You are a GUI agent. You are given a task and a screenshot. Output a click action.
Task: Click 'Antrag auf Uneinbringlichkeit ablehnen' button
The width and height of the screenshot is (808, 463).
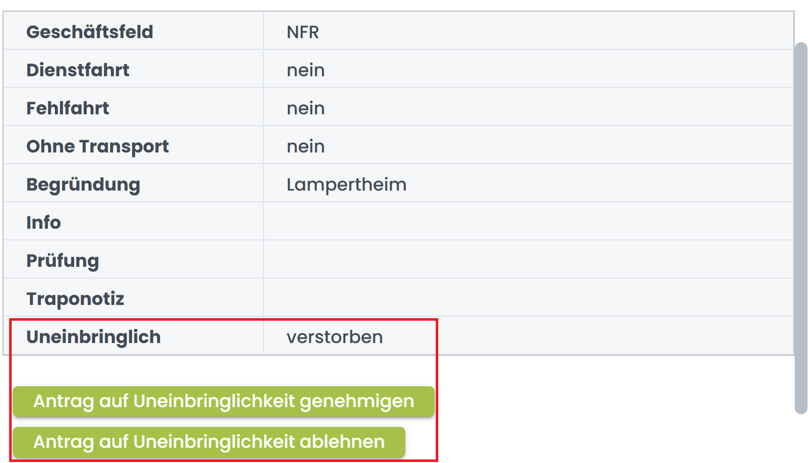click(x=209, y=442)
